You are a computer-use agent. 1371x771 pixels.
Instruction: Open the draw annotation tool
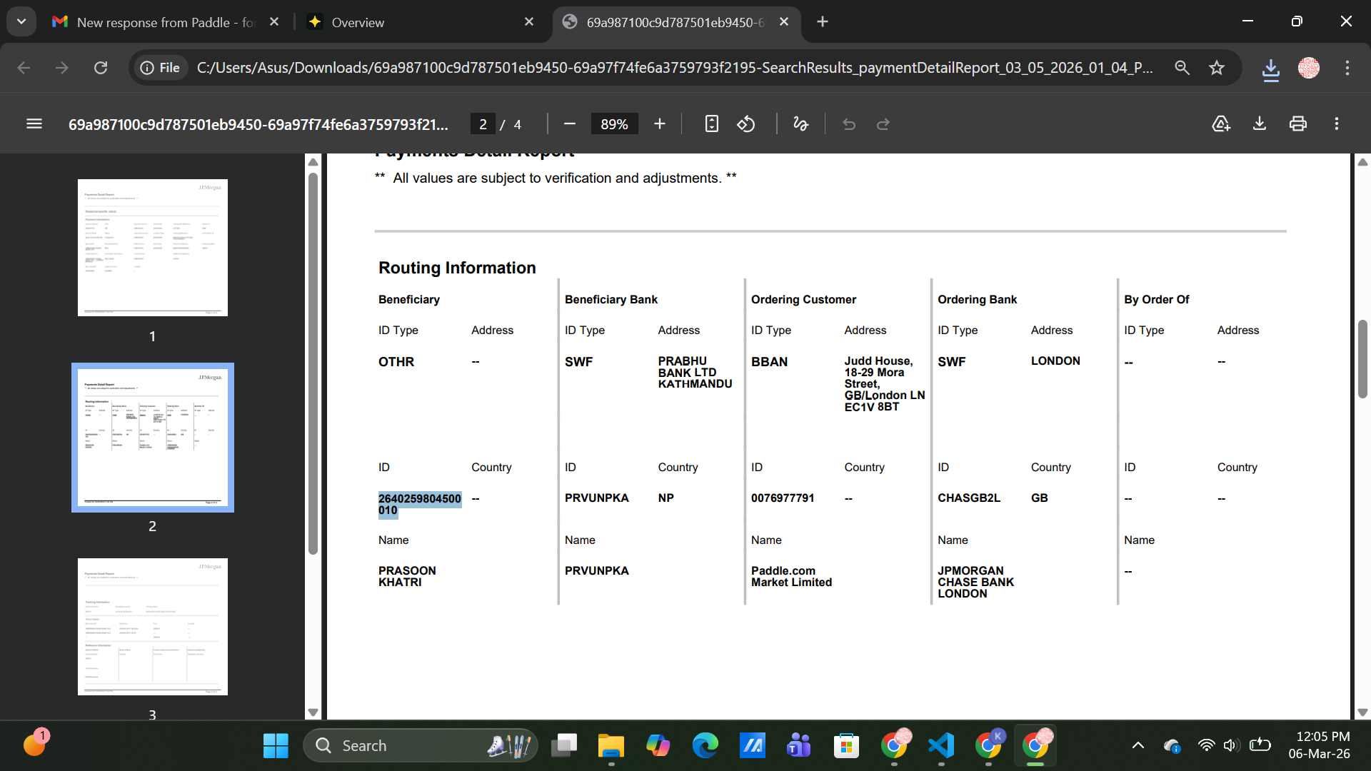(x=800, y=124)
